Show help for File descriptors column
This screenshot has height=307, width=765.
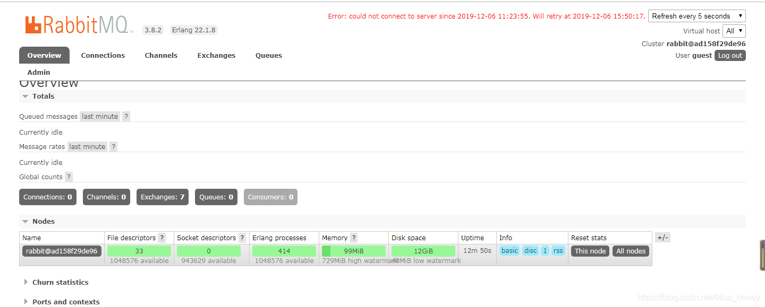161,238
